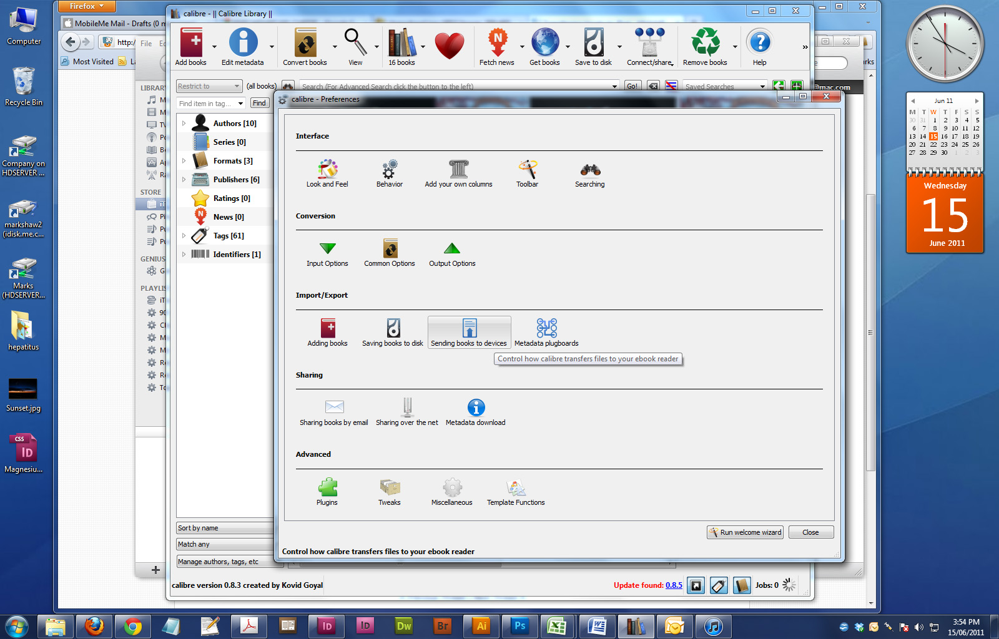This screenshot has width=999, height=639.
Task: Click the Help toolbar icon
Action: coord(760,47)
